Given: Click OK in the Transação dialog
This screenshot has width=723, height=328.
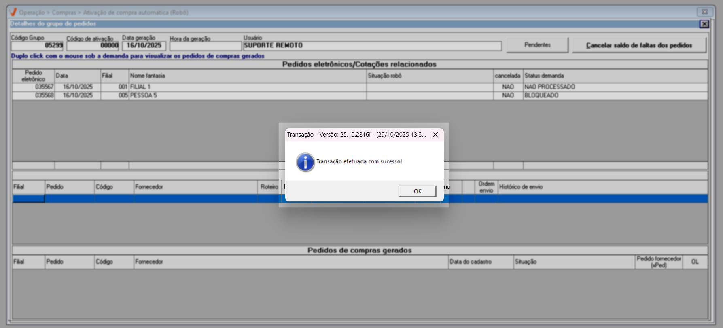Looking at the screenshot, I should [x=417, y=191].
